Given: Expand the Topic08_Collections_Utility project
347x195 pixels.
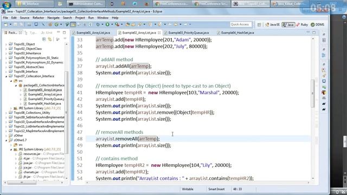Looking at the screenshot, I should [6, 113].
